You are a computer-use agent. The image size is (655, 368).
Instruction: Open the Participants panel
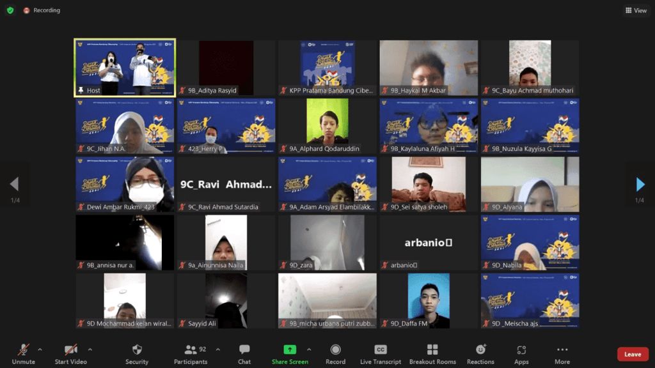(x=191, y=354)
